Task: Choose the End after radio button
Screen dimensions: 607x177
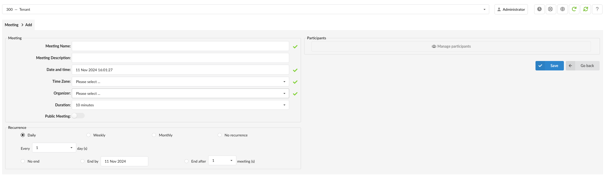Action: click(x=187, y=161)
